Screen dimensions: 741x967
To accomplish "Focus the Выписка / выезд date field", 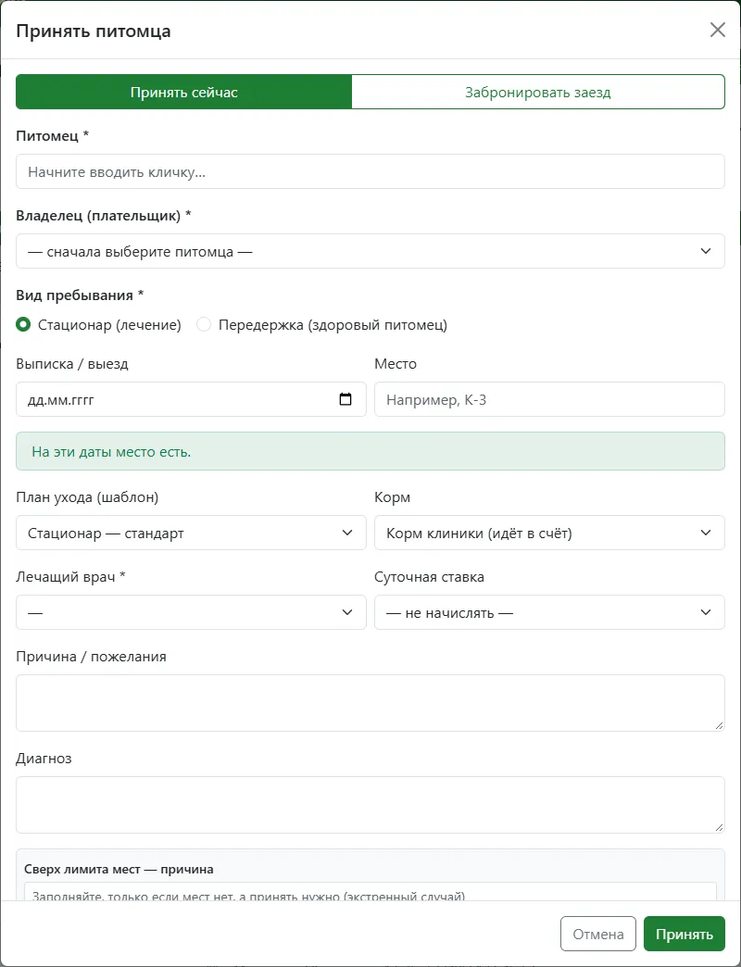I will coord(191,399).
